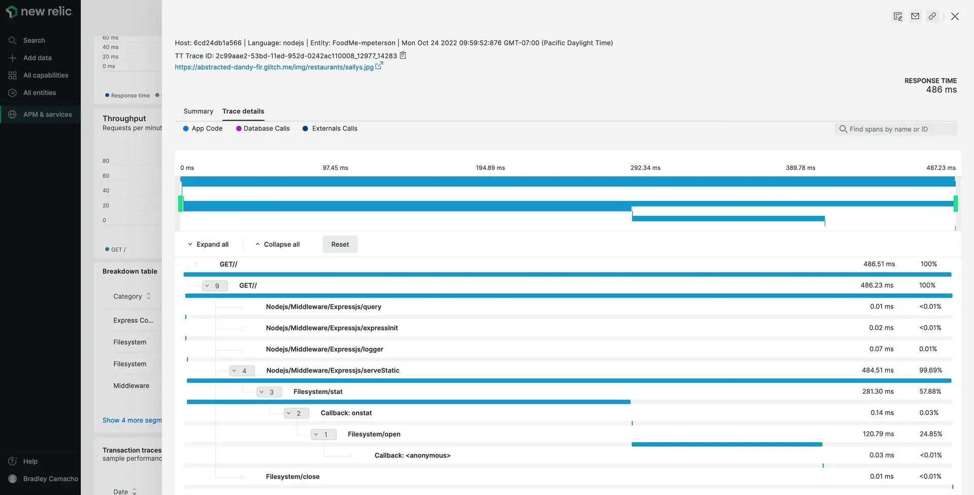The height and width of the screenshot is (495, 974).
Task: Toggle the Externals Calls legend filter
Action: (x=330, y=128)
